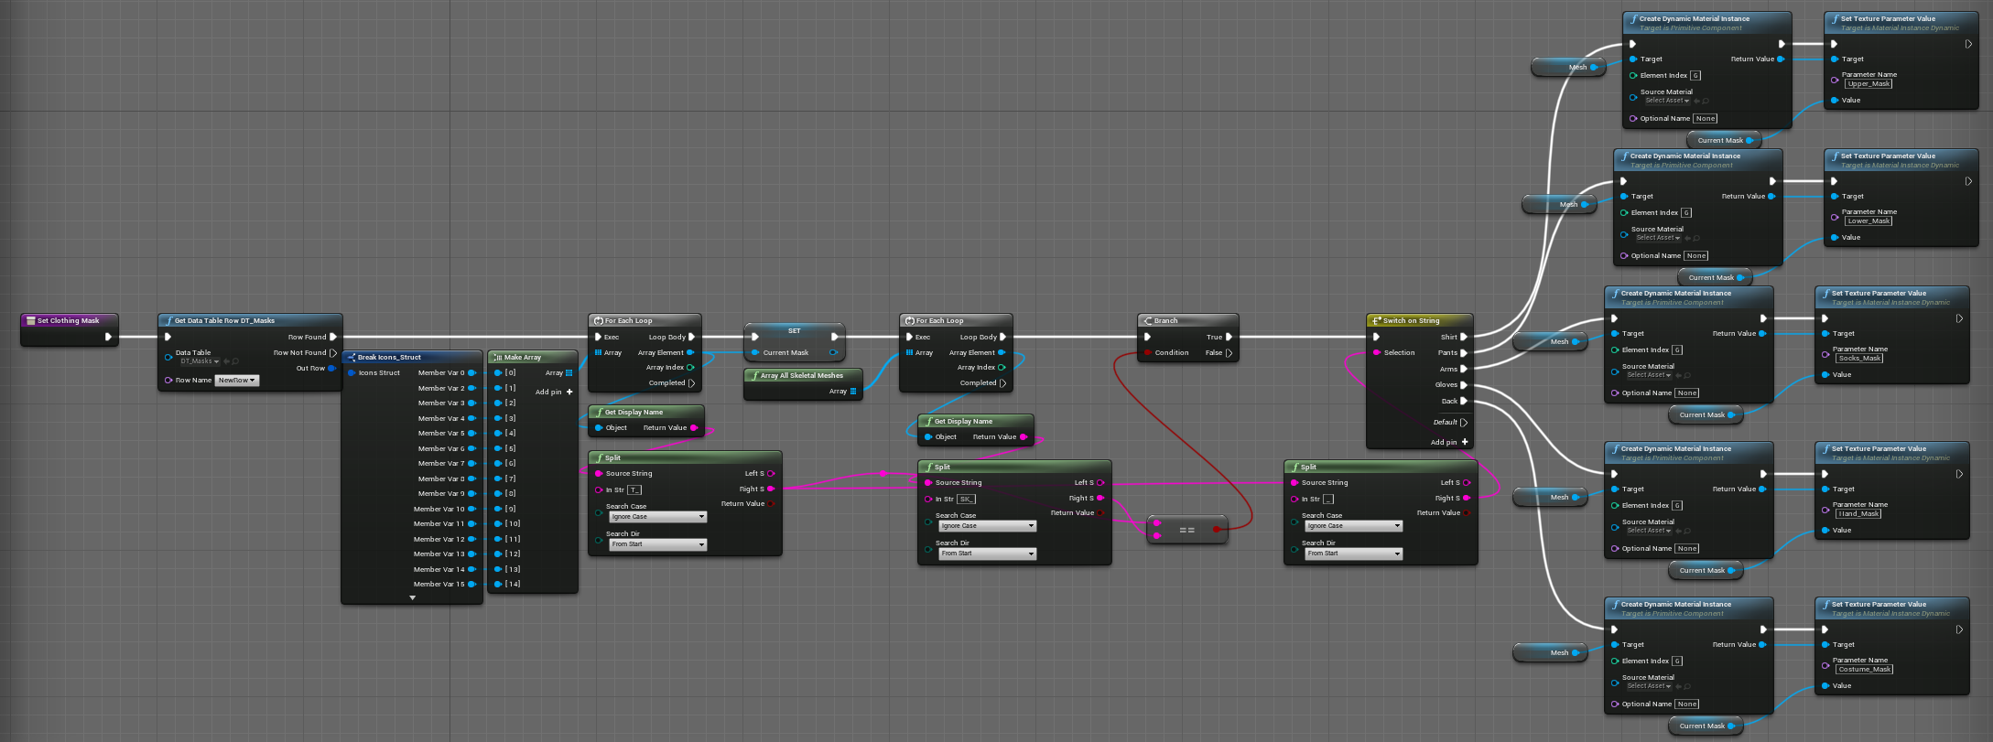Click the Member Var 15 output pin

(471, 584)
